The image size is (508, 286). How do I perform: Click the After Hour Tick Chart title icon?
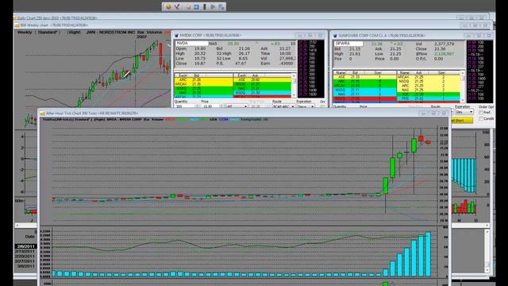point(42,114)
